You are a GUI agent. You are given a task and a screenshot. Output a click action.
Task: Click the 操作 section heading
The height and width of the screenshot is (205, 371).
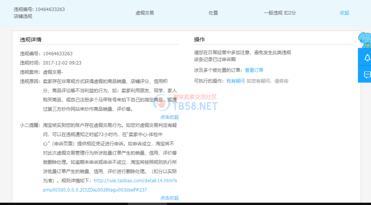(199, 40)
